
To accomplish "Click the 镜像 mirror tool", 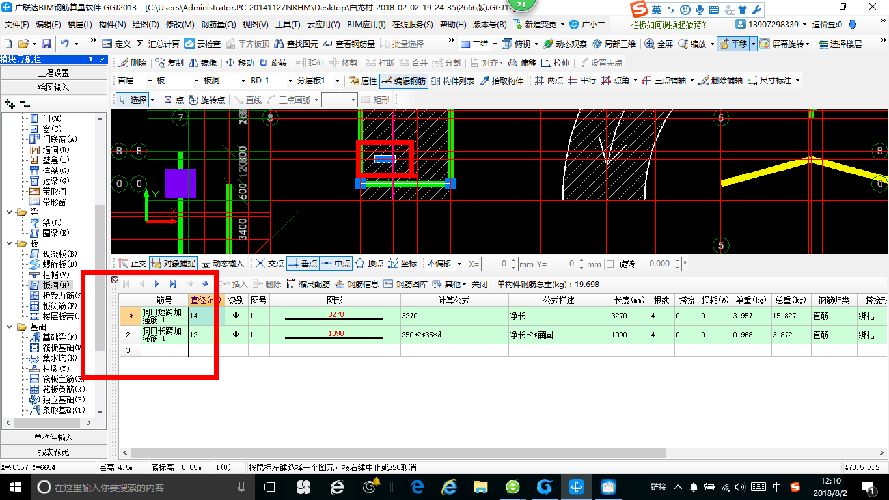I will click(x=203, y=62).
